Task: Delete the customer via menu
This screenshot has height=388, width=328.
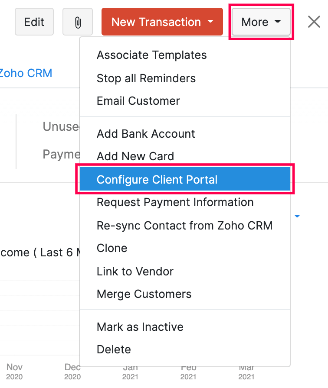Action: click(114, 350)
